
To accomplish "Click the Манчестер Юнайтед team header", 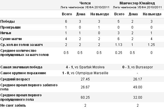I will click(x=137, y=3).
